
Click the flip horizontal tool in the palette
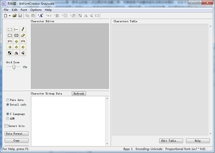[x=16, y=53]
